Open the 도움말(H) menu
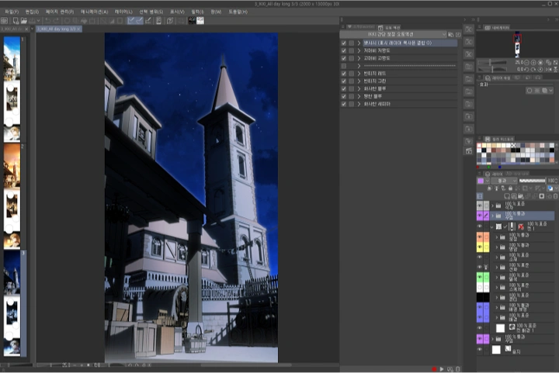 (238, 12)
